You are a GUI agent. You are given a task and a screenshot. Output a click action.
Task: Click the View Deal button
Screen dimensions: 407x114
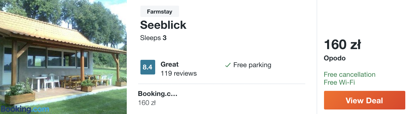[364, 100]
